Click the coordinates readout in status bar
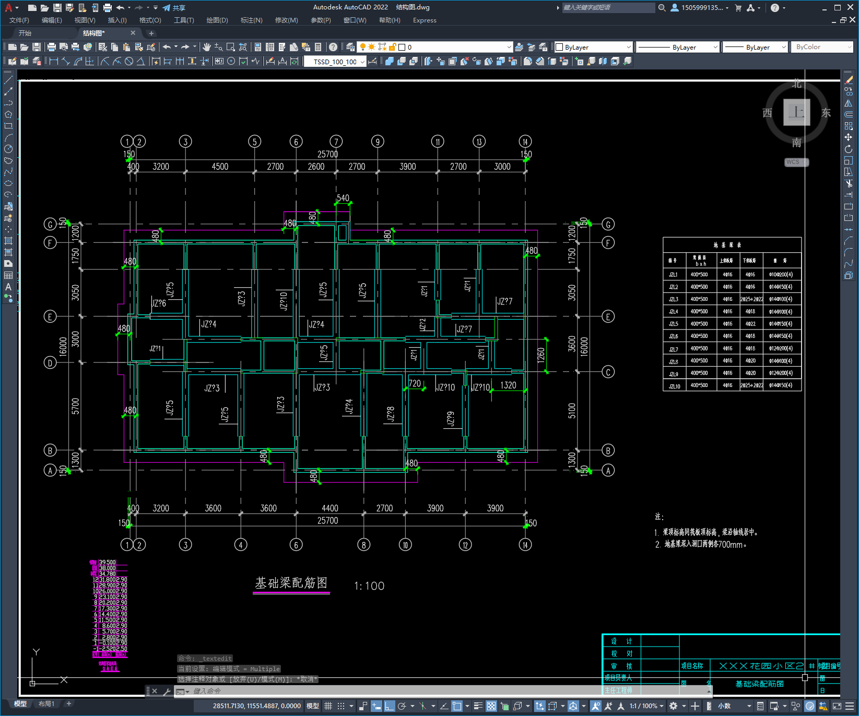 [257, 706]
